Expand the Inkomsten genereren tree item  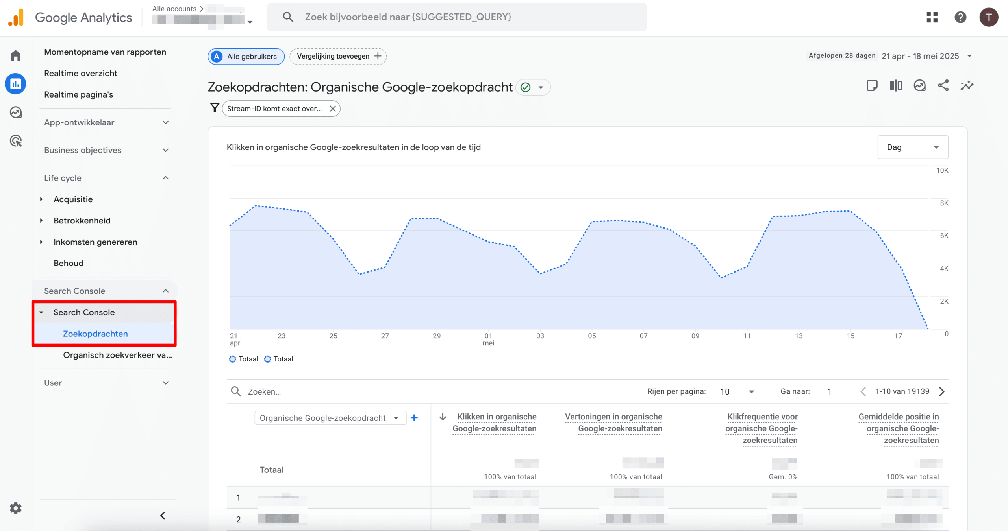[41, 242]
